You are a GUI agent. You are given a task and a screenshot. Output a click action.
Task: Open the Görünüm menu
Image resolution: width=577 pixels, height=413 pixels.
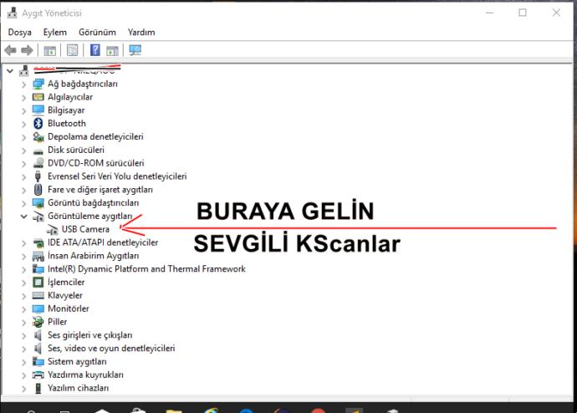(97, 33)
